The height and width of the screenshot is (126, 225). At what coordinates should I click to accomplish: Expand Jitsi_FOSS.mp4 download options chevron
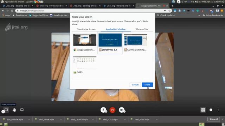coord(125,119)
